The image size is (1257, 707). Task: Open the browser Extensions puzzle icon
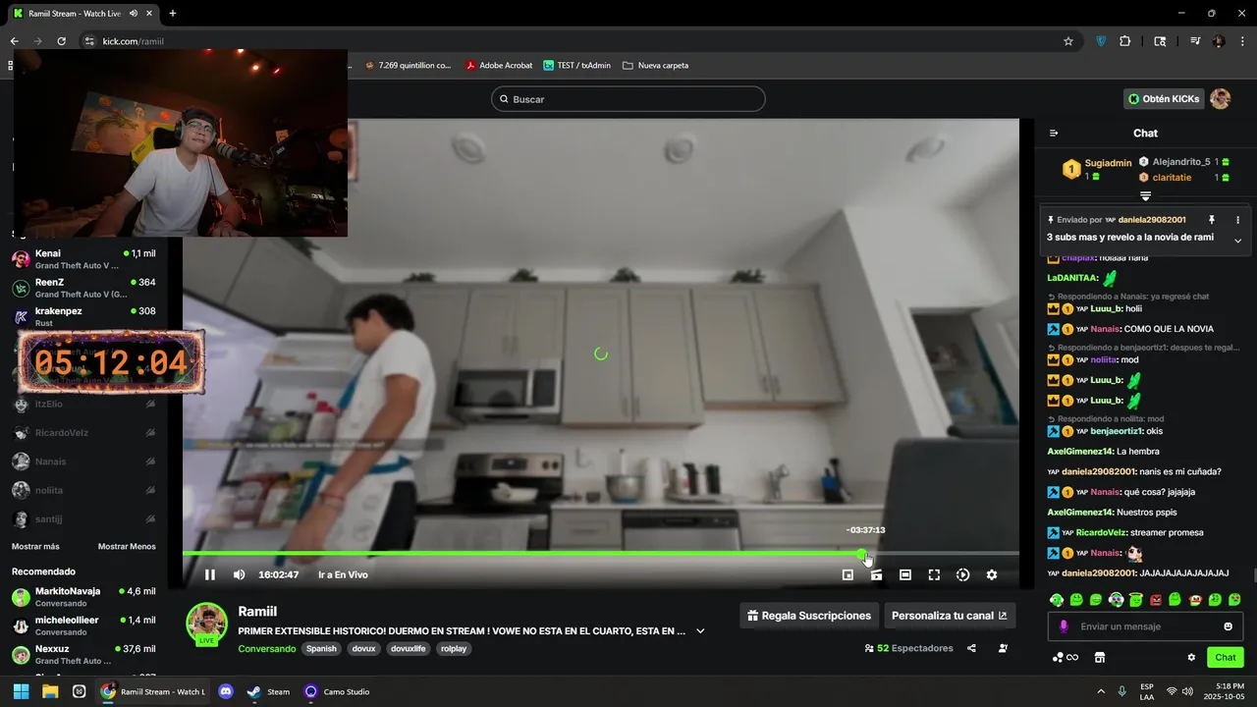click(x=1125, y=41)
